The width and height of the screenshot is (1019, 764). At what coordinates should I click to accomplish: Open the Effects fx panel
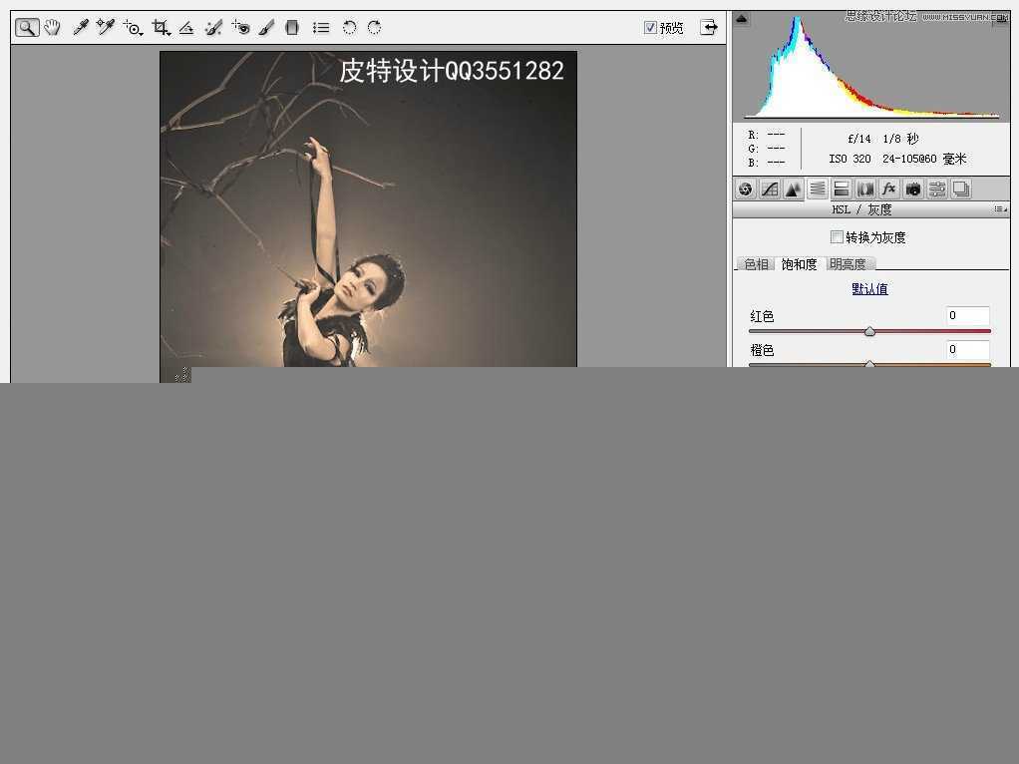tap(889, 190)
